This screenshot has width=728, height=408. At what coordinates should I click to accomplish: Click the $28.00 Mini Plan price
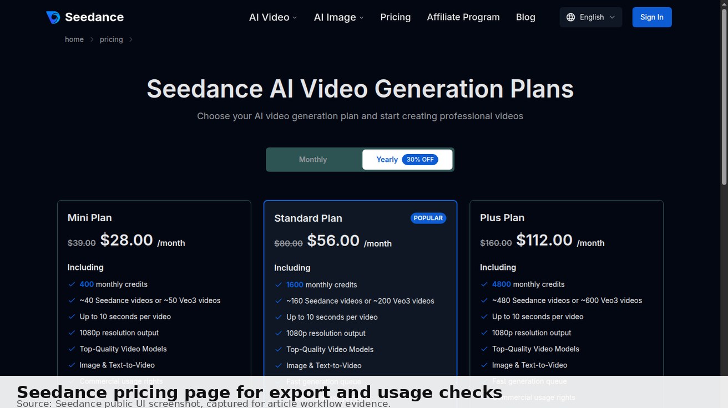[x=127, y=240]
